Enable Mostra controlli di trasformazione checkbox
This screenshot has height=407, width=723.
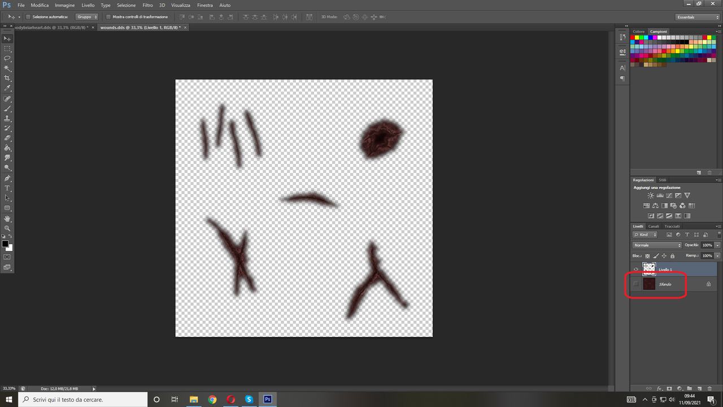pos(108,17)
